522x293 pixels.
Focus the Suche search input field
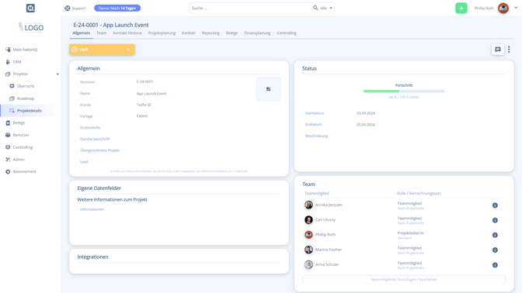pos(251,8)
